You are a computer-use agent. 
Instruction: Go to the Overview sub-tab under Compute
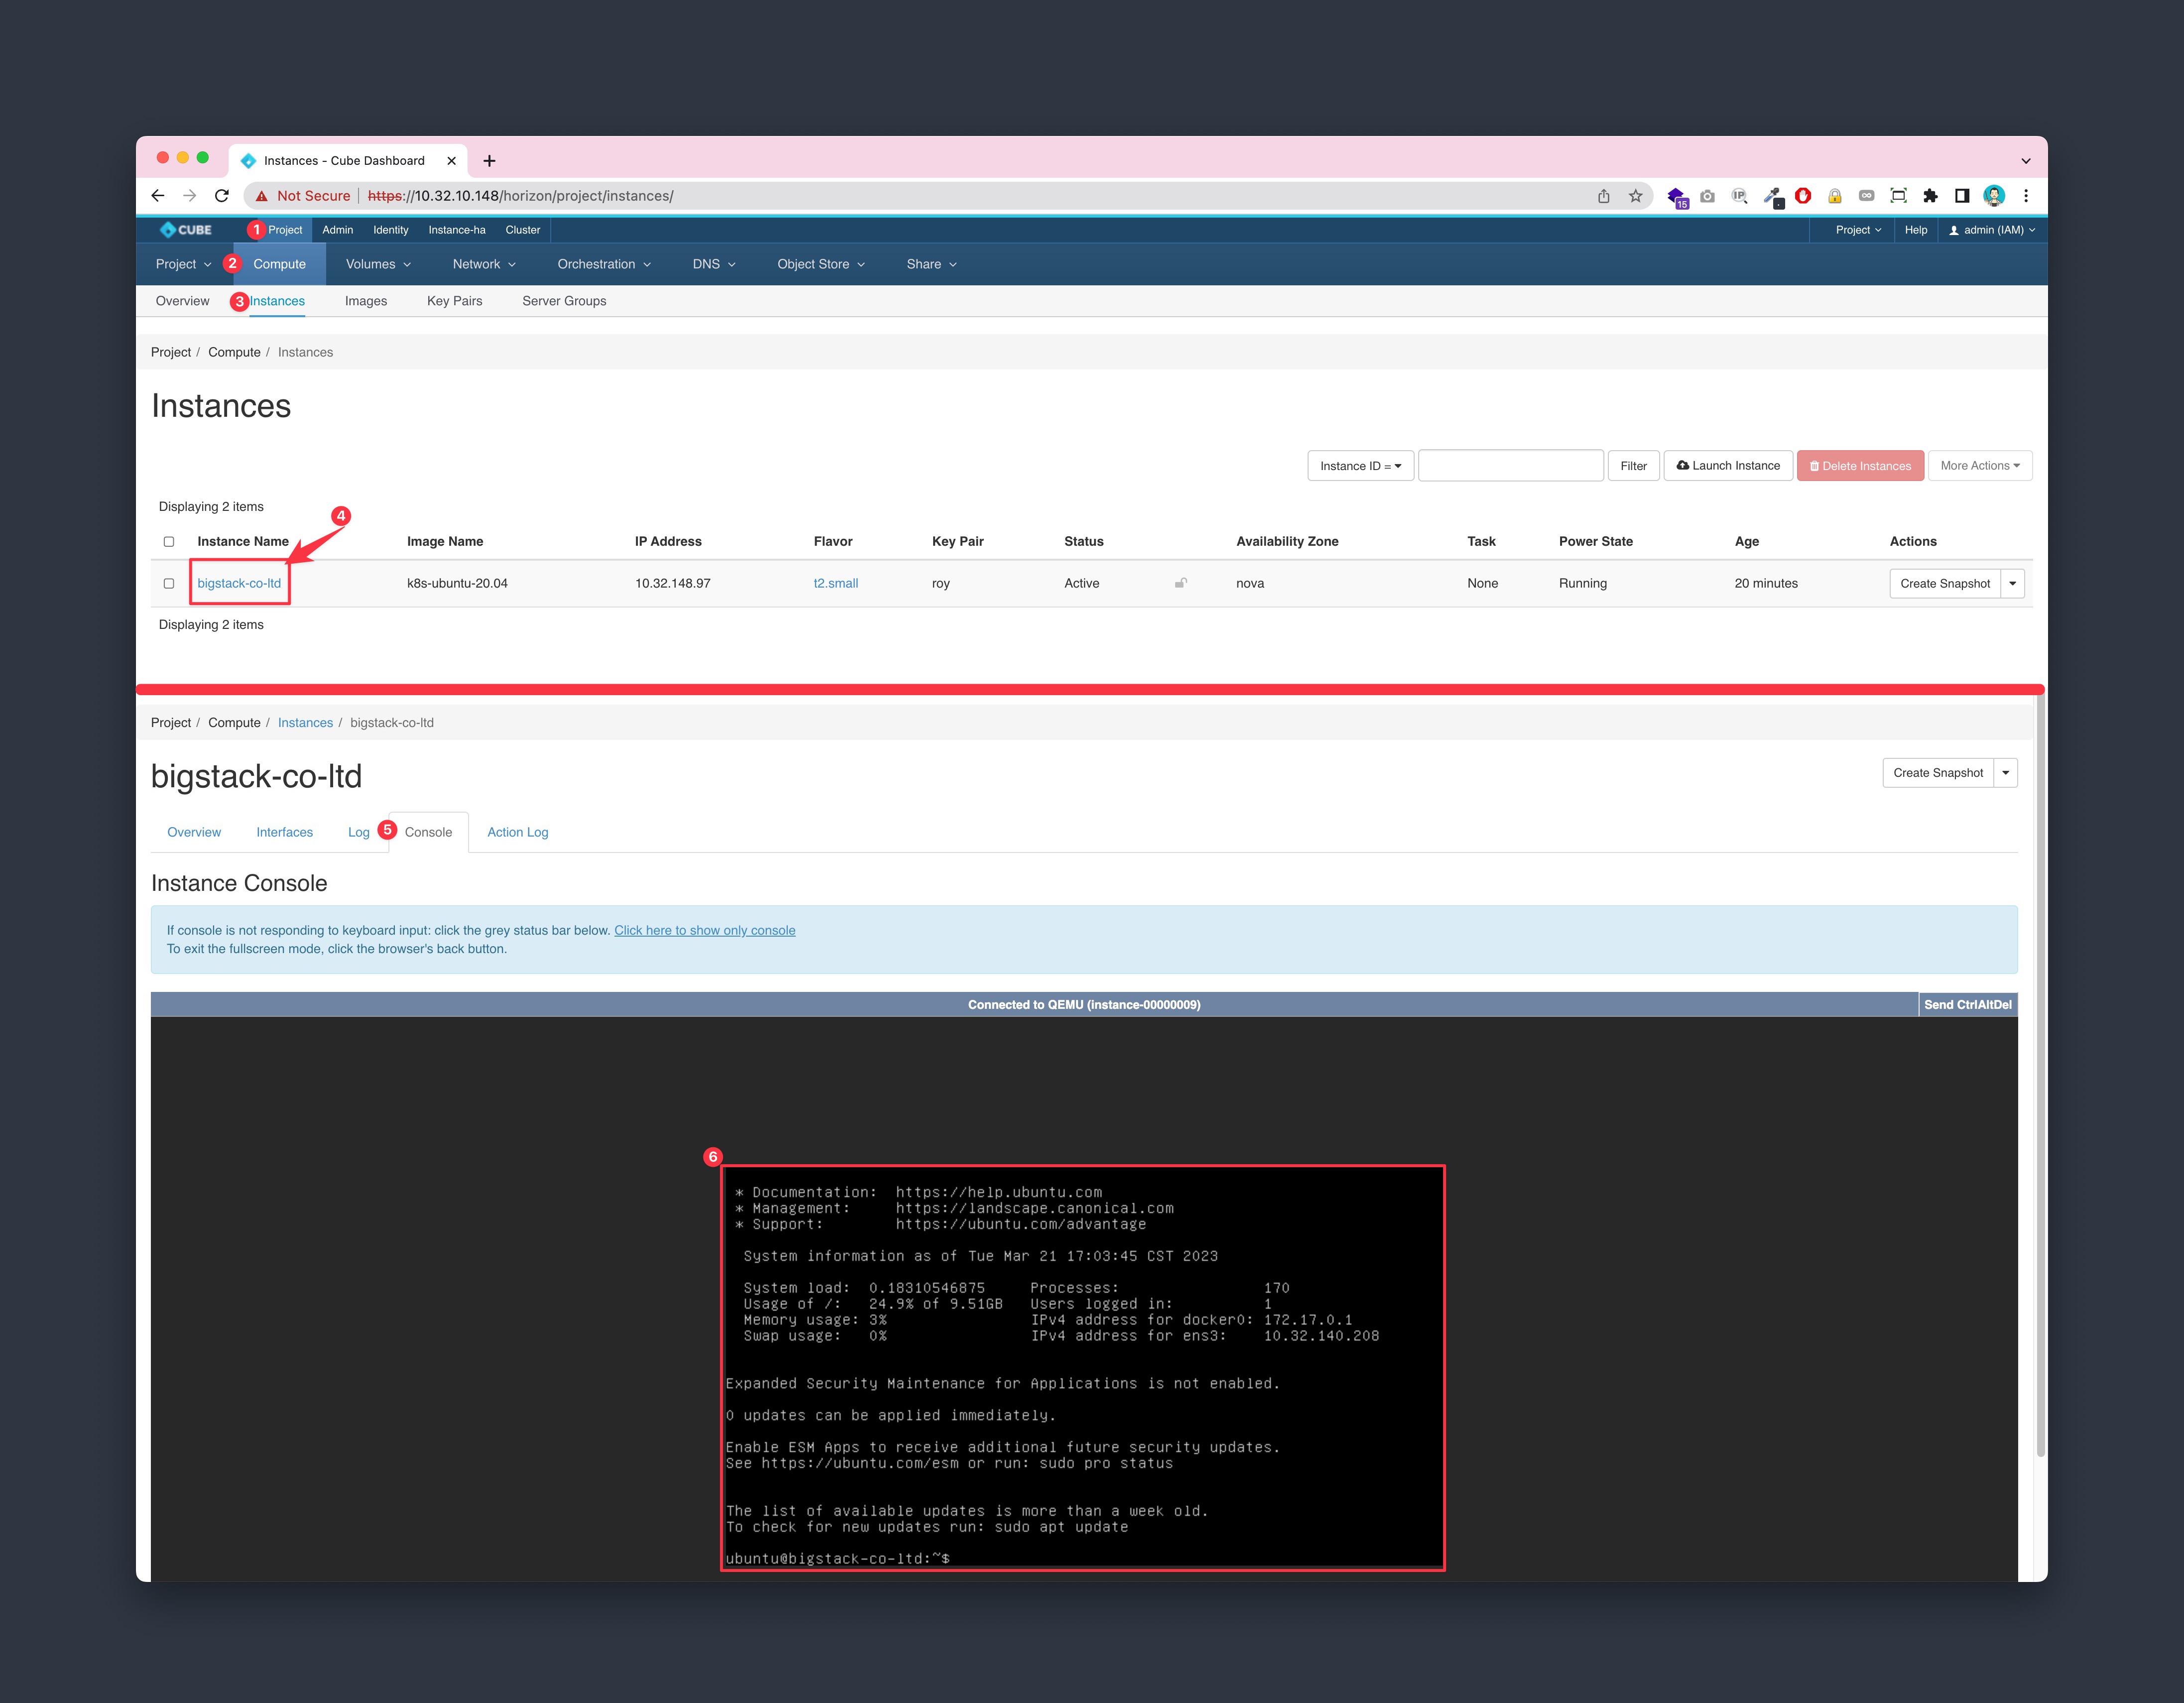pyautogui.click(x=183, y=301)
